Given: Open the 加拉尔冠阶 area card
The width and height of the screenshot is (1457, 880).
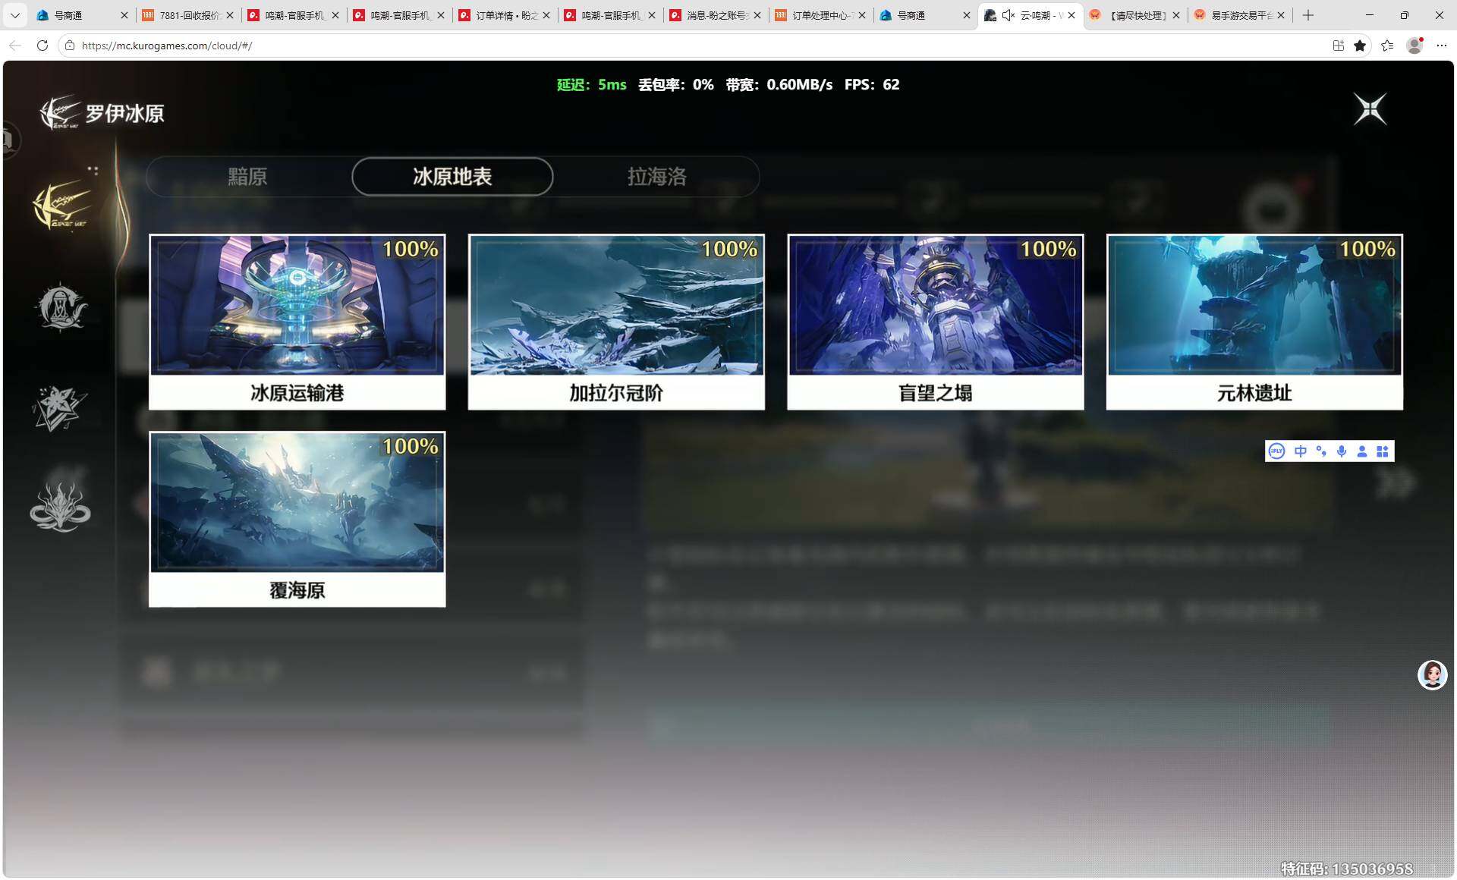Looking at the screenshot, I should [x=616, y=322].
